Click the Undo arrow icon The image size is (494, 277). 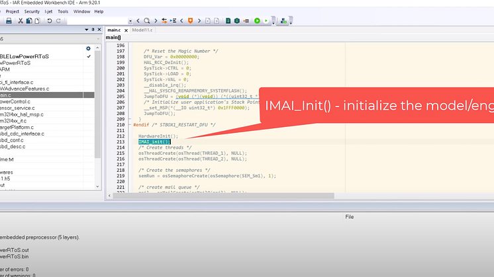[50, 20]
